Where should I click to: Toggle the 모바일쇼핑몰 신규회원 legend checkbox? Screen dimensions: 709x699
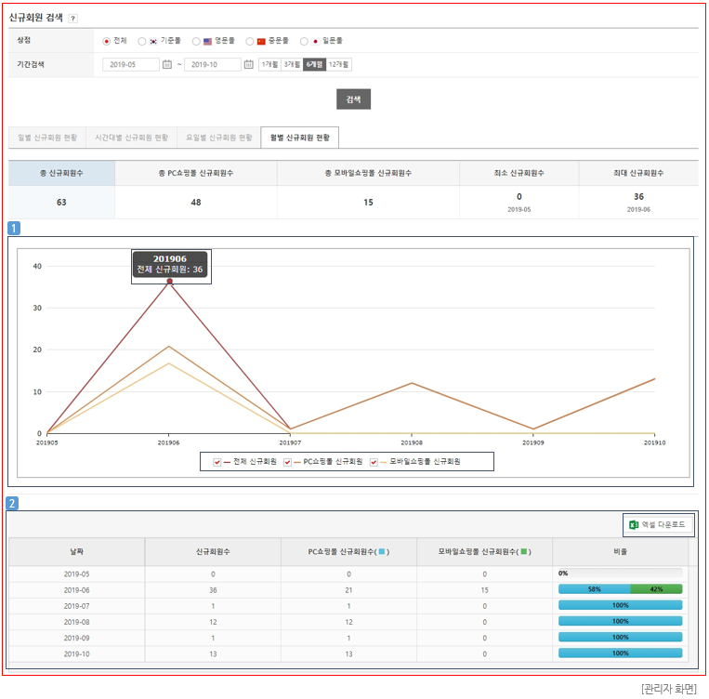374,461
